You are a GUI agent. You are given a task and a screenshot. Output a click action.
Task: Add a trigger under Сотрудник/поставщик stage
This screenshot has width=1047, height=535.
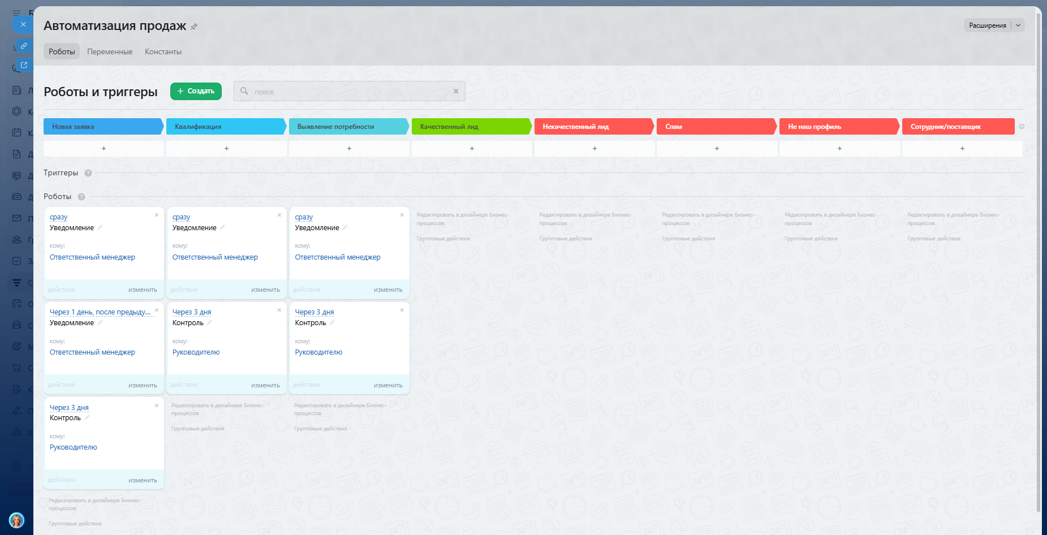962,148
